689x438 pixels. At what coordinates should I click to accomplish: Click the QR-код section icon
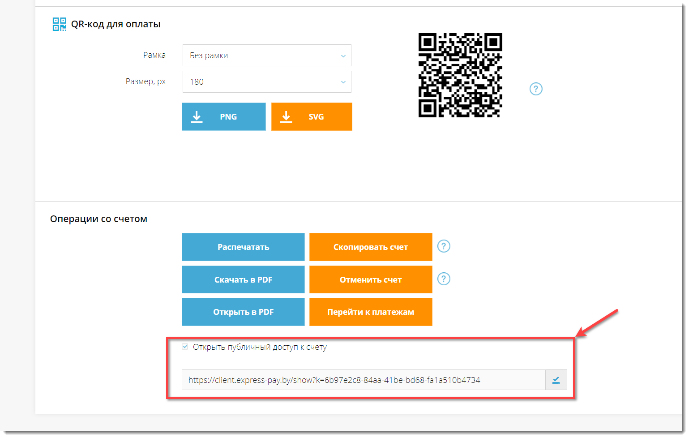(x=60, y=24)
